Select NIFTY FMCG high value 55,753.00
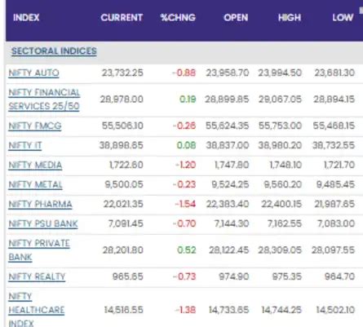This screenshot has width=363, height=327. 280,126
